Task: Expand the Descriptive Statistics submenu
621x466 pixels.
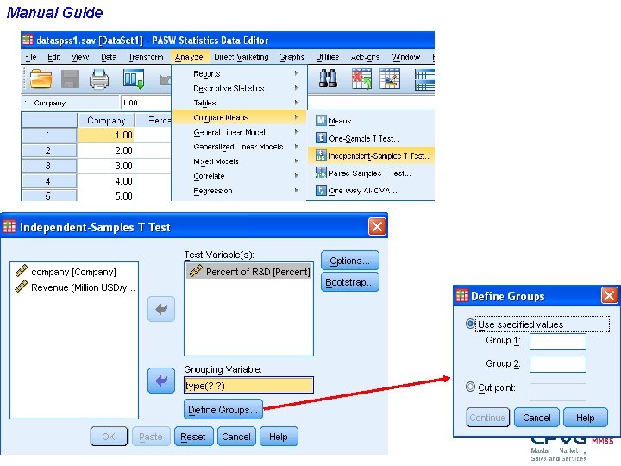Action: tap(240, 88)
